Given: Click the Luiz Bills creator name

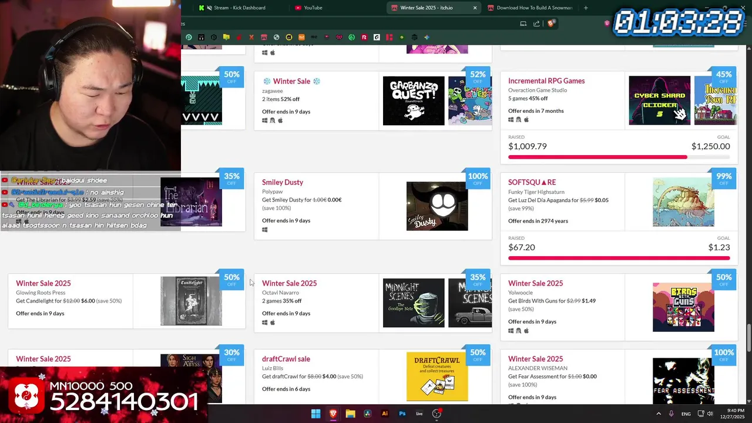Looking at the screenshot, I should coord(273,368).
